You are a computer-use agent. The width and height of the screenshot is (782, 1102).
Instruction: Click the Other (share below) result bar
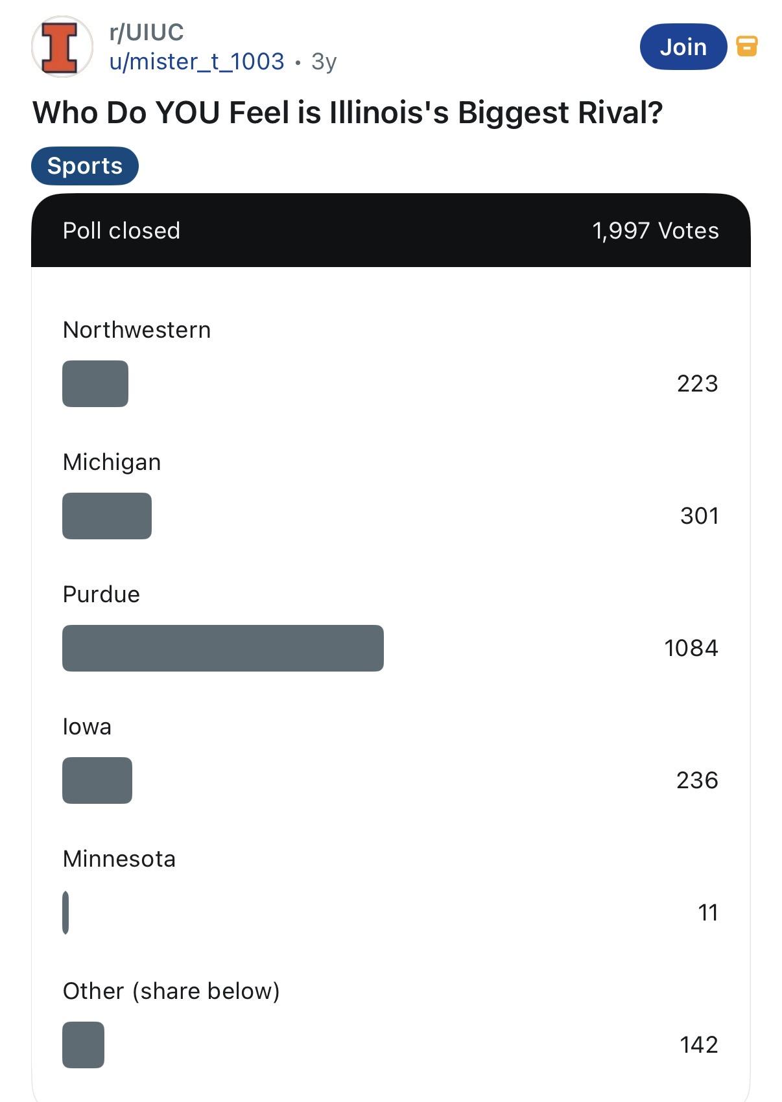click(x=83, y=1045)
